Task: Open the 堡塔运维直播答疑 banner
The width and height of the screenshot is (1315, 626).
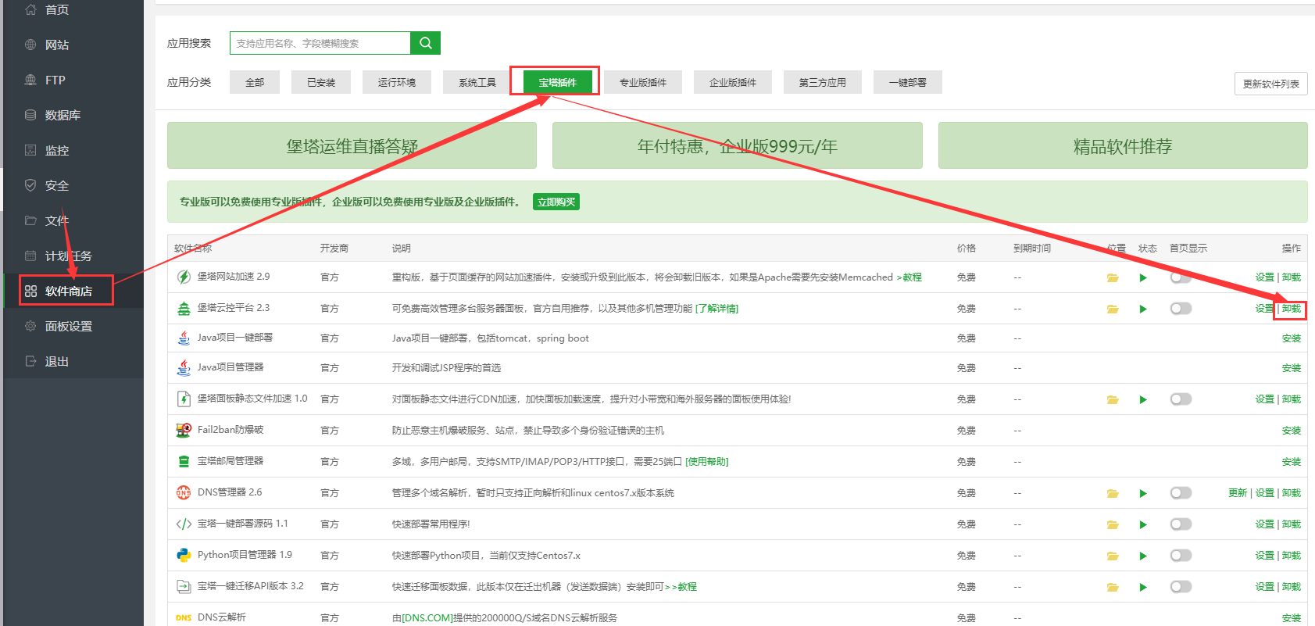Action: pyautogui.click(x=352, y=145)
